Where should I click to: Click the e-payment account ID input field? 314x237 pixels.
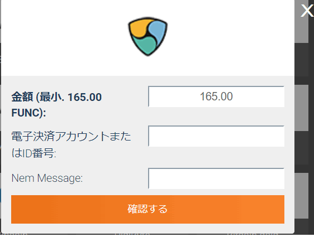pyautogui.click(x=216, y=136)
